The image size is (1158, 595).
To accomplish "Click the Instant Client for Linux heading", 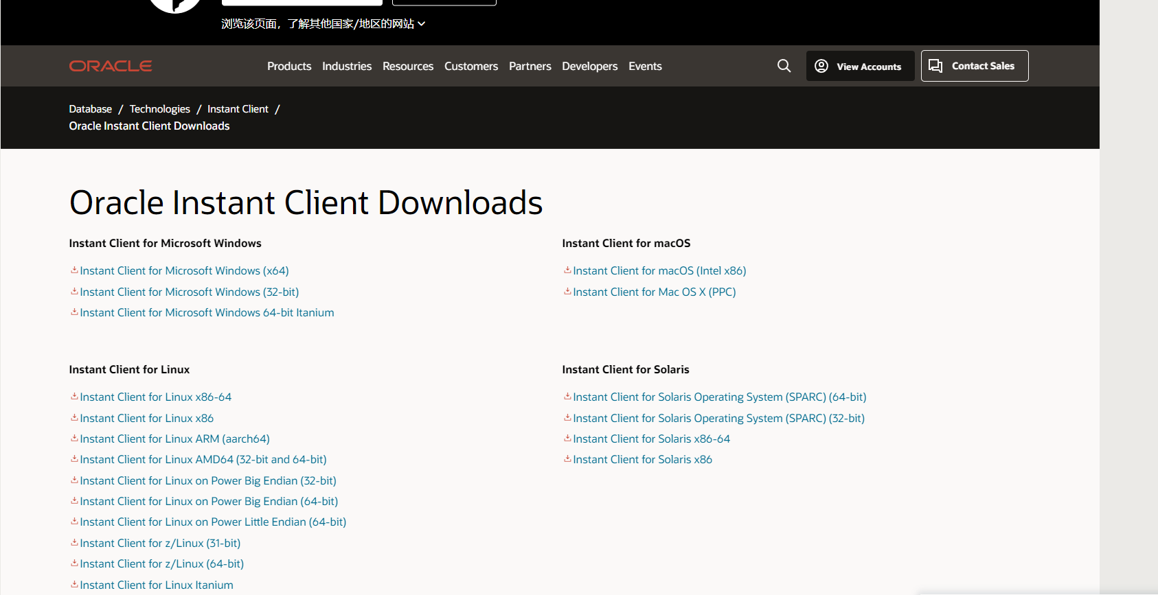I will [x=129, y=370].
